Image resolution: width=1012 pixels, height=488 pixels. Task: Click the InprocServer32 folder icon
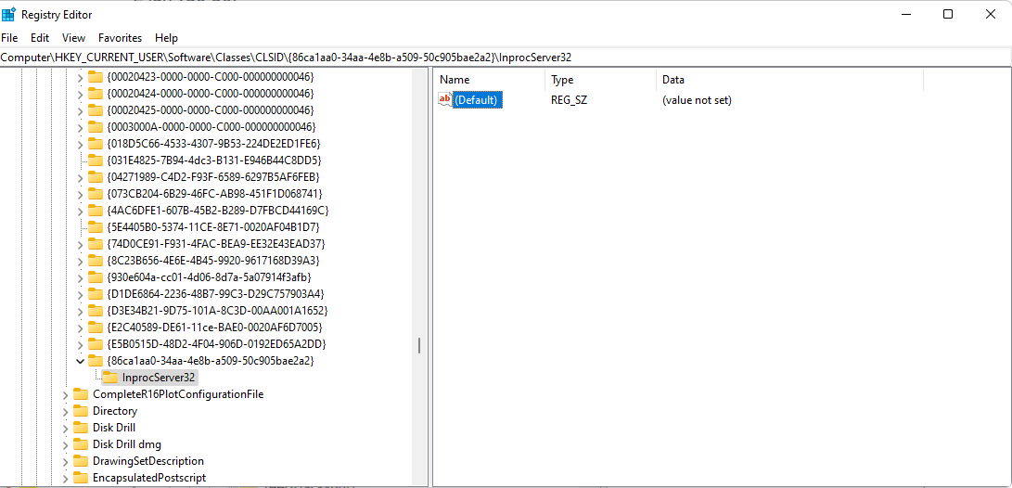(x=110, y=377)
